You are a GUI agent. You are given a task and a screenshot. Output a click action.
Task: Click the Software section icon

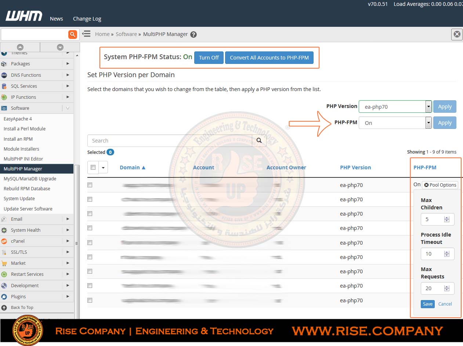pyautogui.click(x=4, y=108)
